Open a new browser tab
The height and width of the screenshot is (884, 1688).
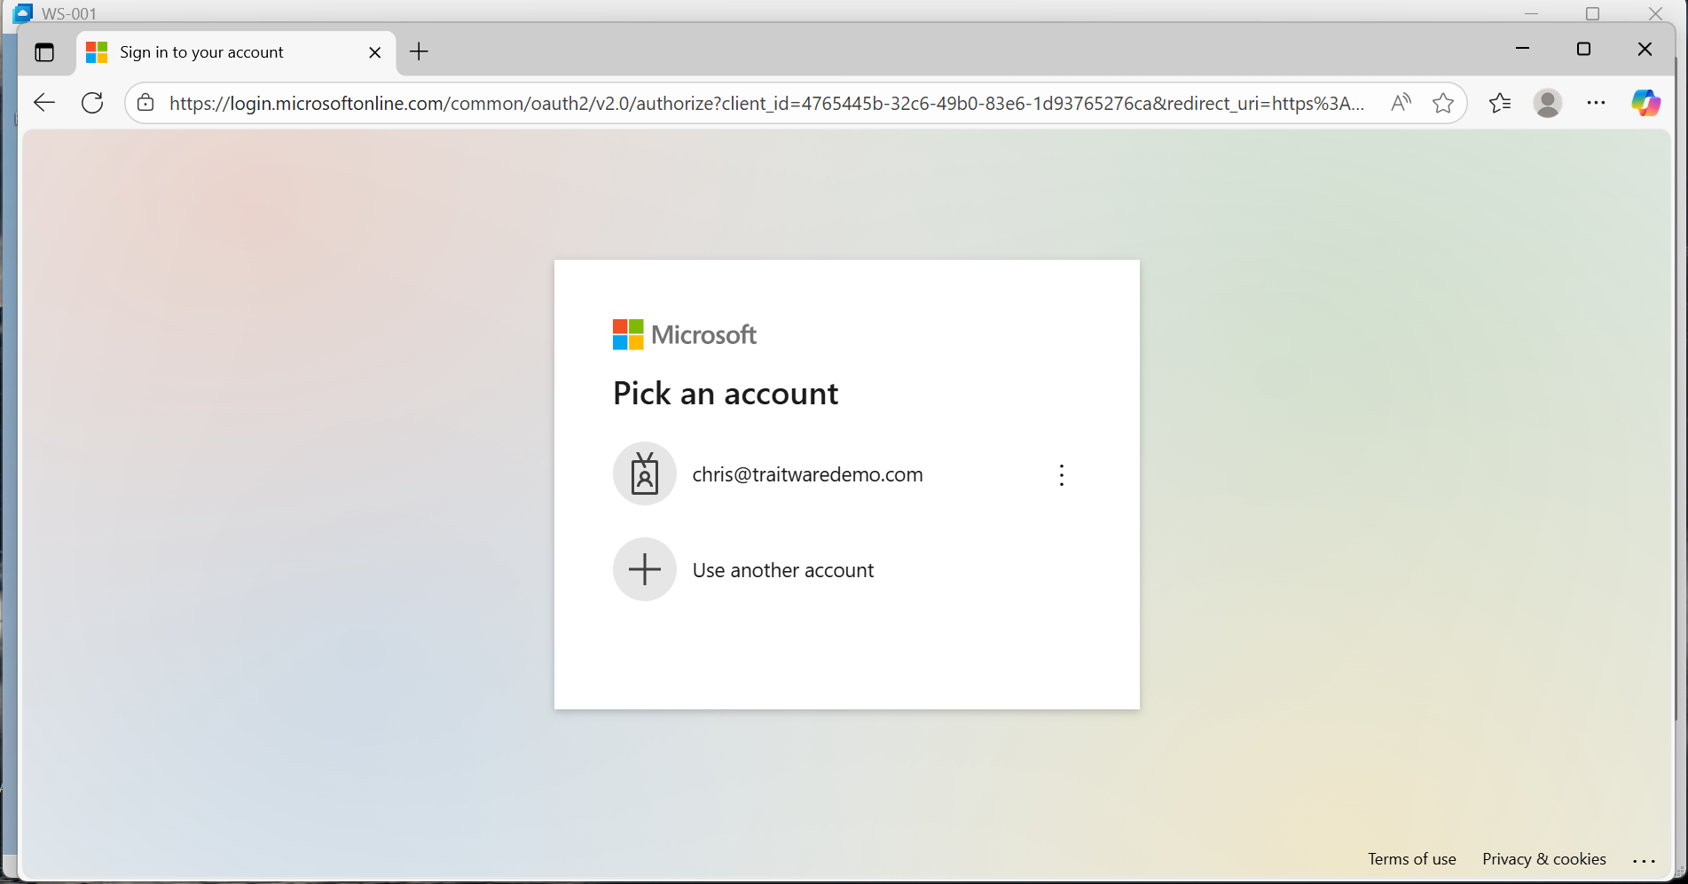[x=419, y=52]
